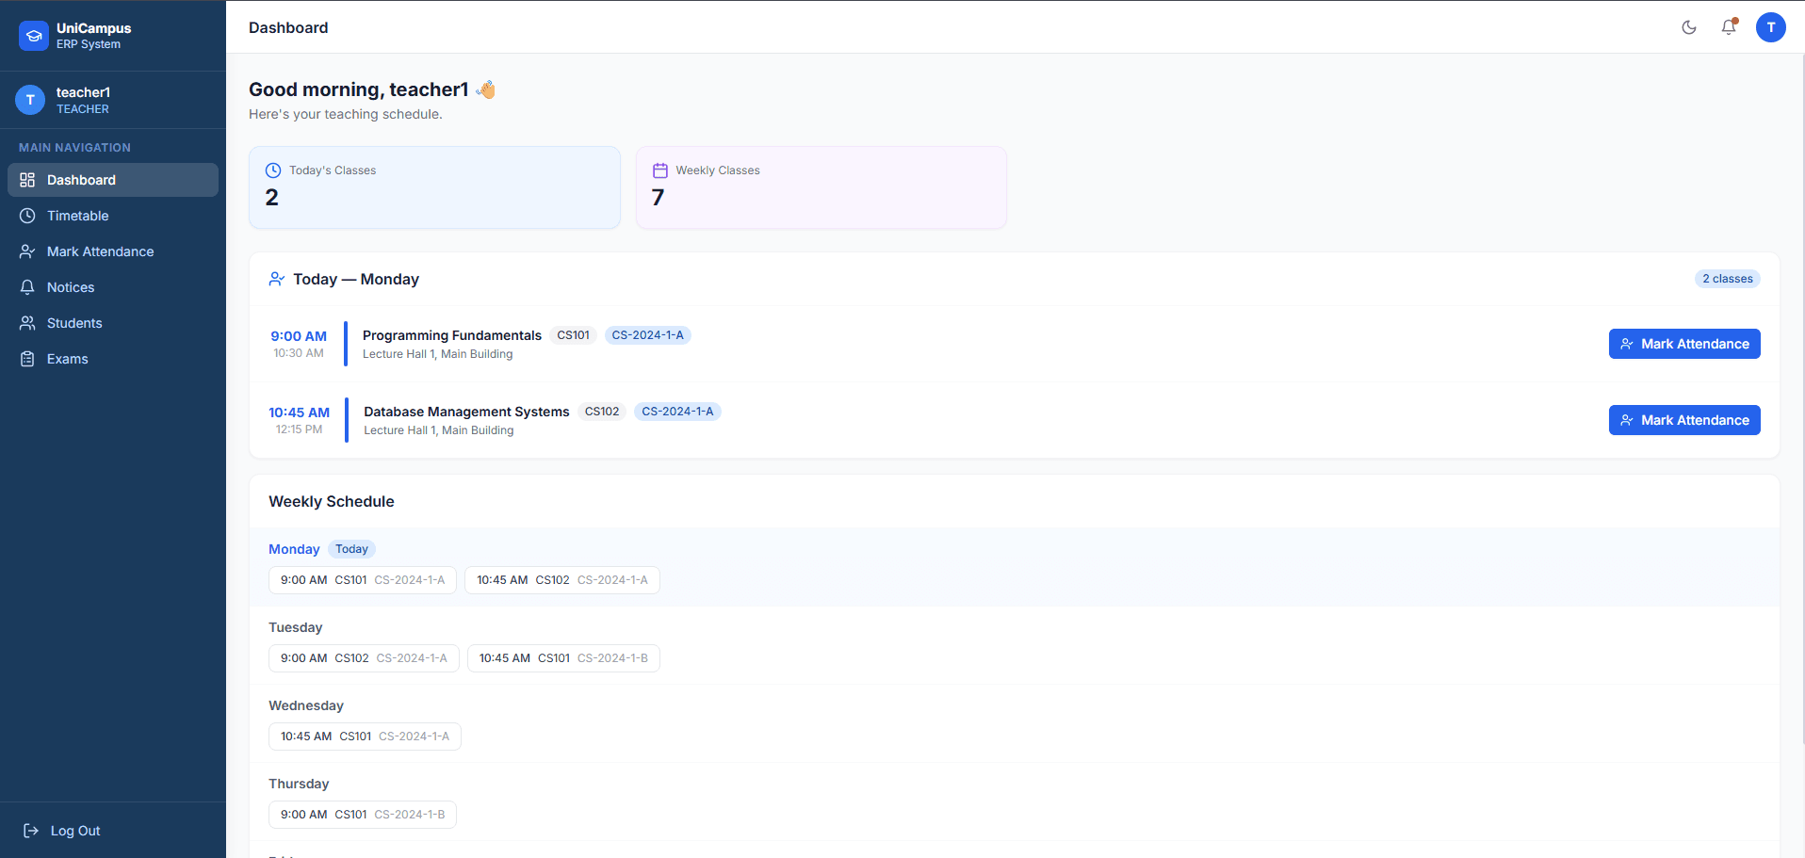
Task: Open the Students page from the sidebar
Action: tap(113, 323)
